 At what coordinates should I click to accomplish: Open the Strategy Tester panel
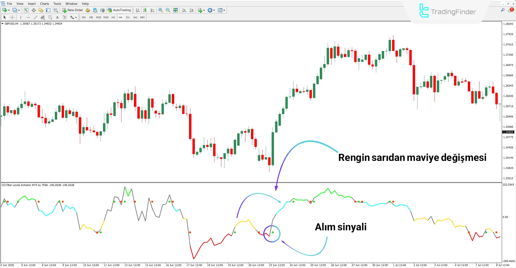coord(55,10)
